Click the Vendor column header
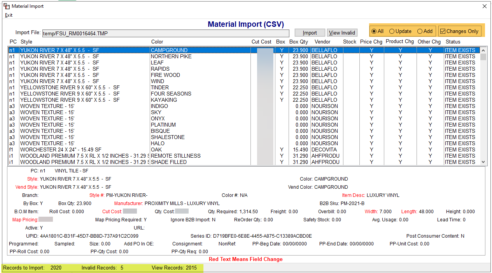The height and width of the screenshot is (273, 492). click(x=322, y=42)
